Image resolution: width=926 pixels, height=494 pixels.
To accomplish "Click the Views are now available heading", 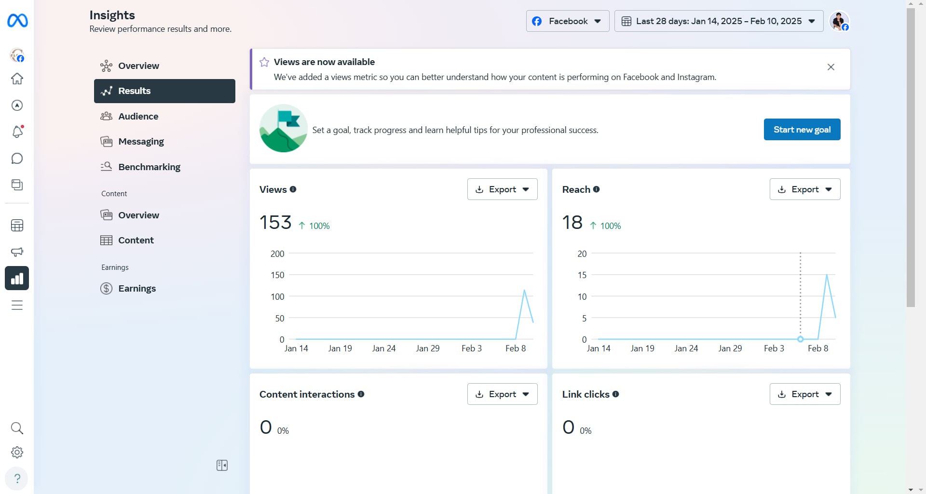I will [x=324, y=62].
